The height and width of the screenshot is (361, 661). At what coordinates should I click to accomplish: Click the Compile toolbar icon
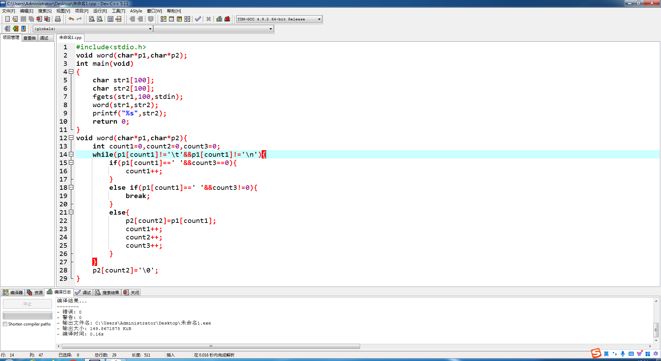[x=164, y=19]
